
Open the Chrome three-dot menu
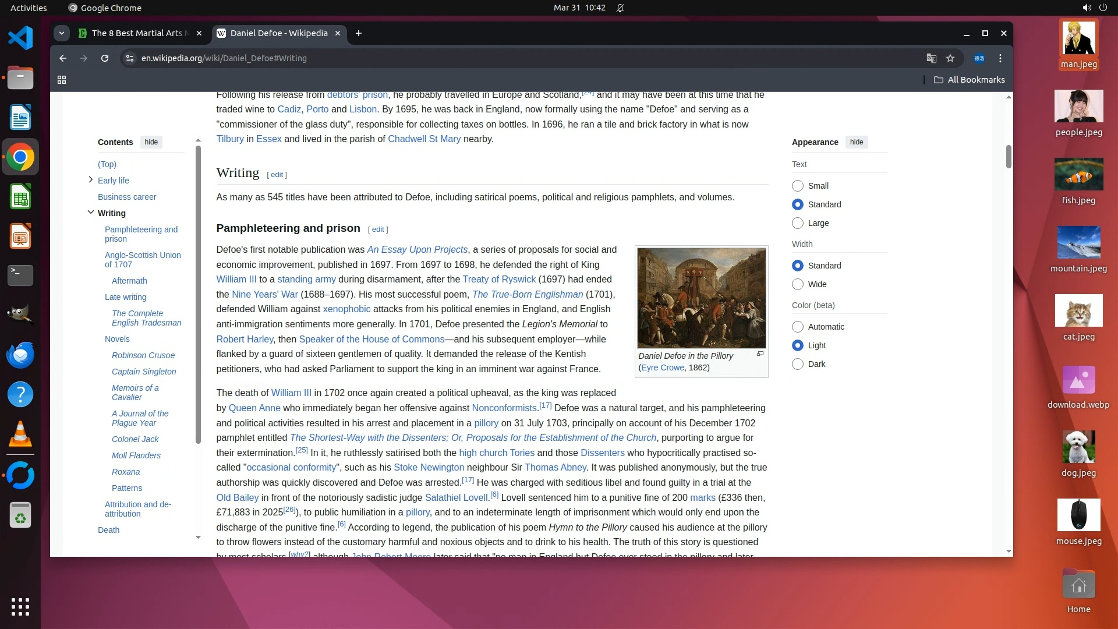1000,58
